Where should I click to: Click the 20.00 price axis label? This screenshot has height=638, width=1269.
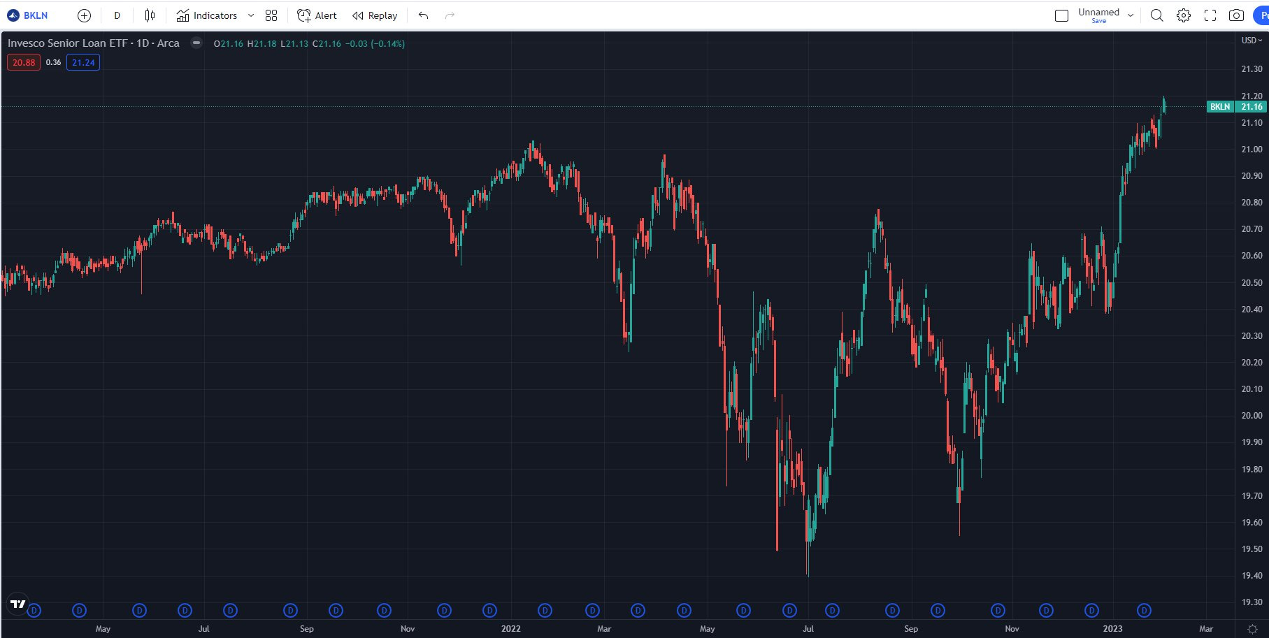coord(1252,416)
